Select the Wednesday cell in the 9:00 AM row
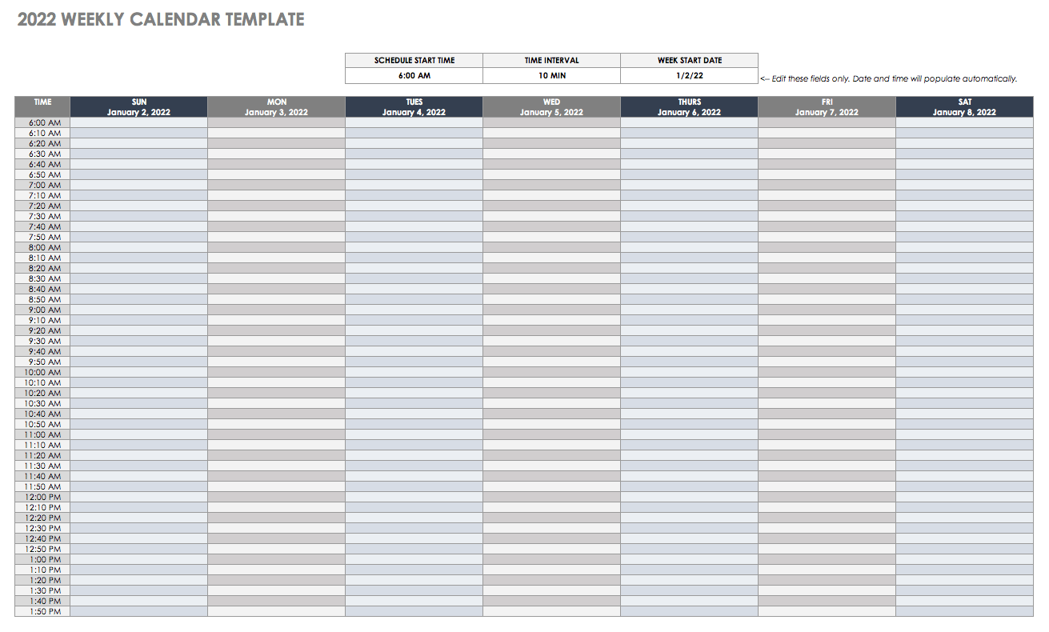This screenshot has width=1049, height=632. 552,310
